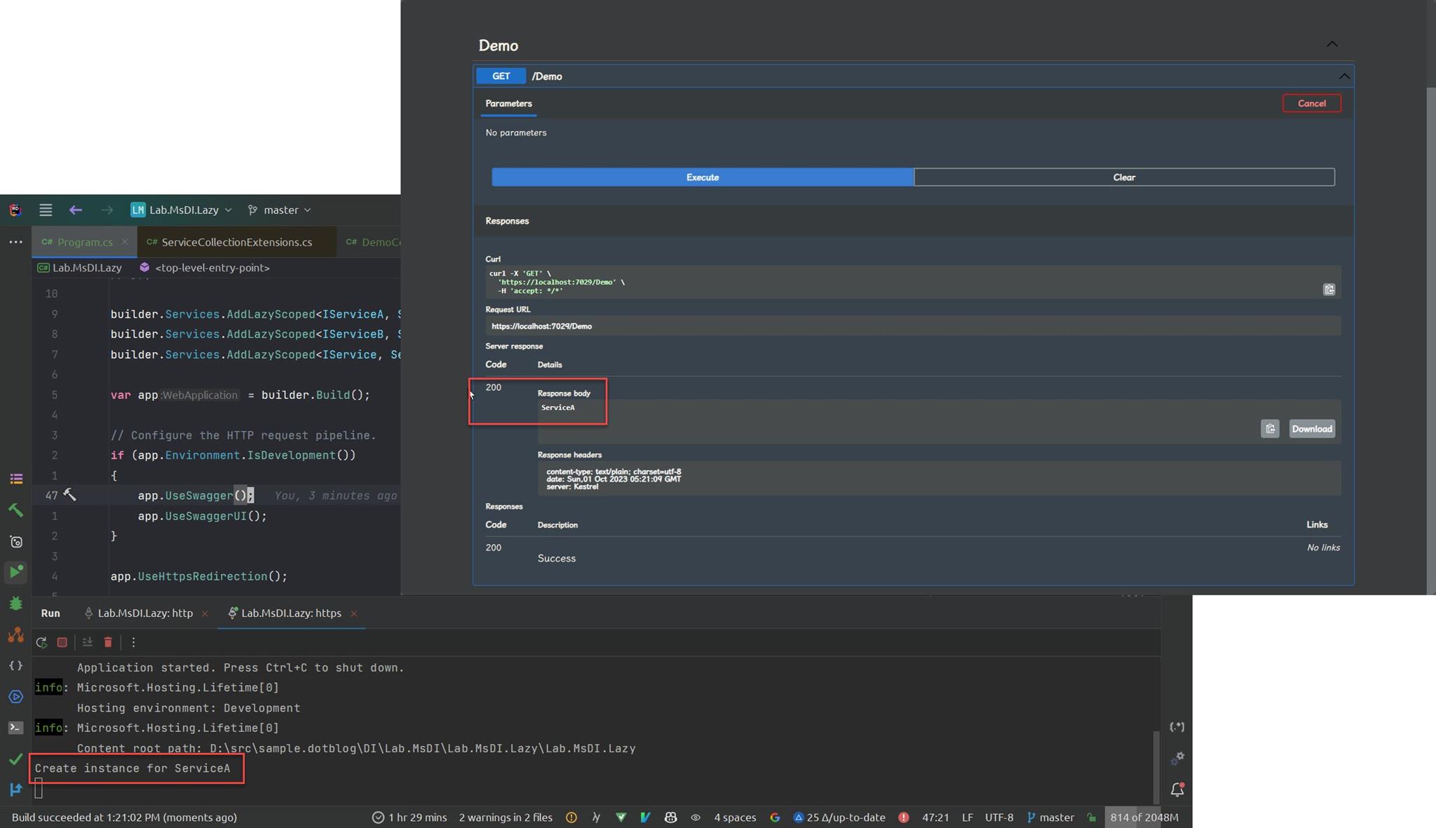Open the main hamburger menu
Screen dimensions: 1436x828
[45, 210]
